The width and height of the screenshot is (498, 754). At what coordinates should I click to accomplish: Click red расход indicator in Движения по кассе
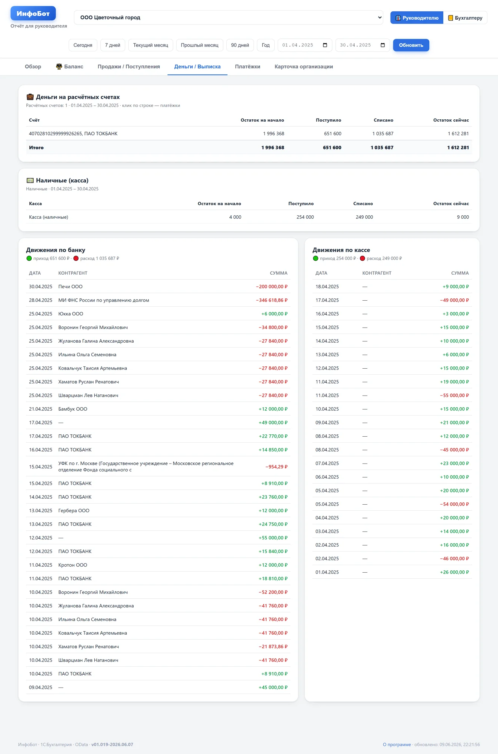pyautogui.click(x=363, y=258)
